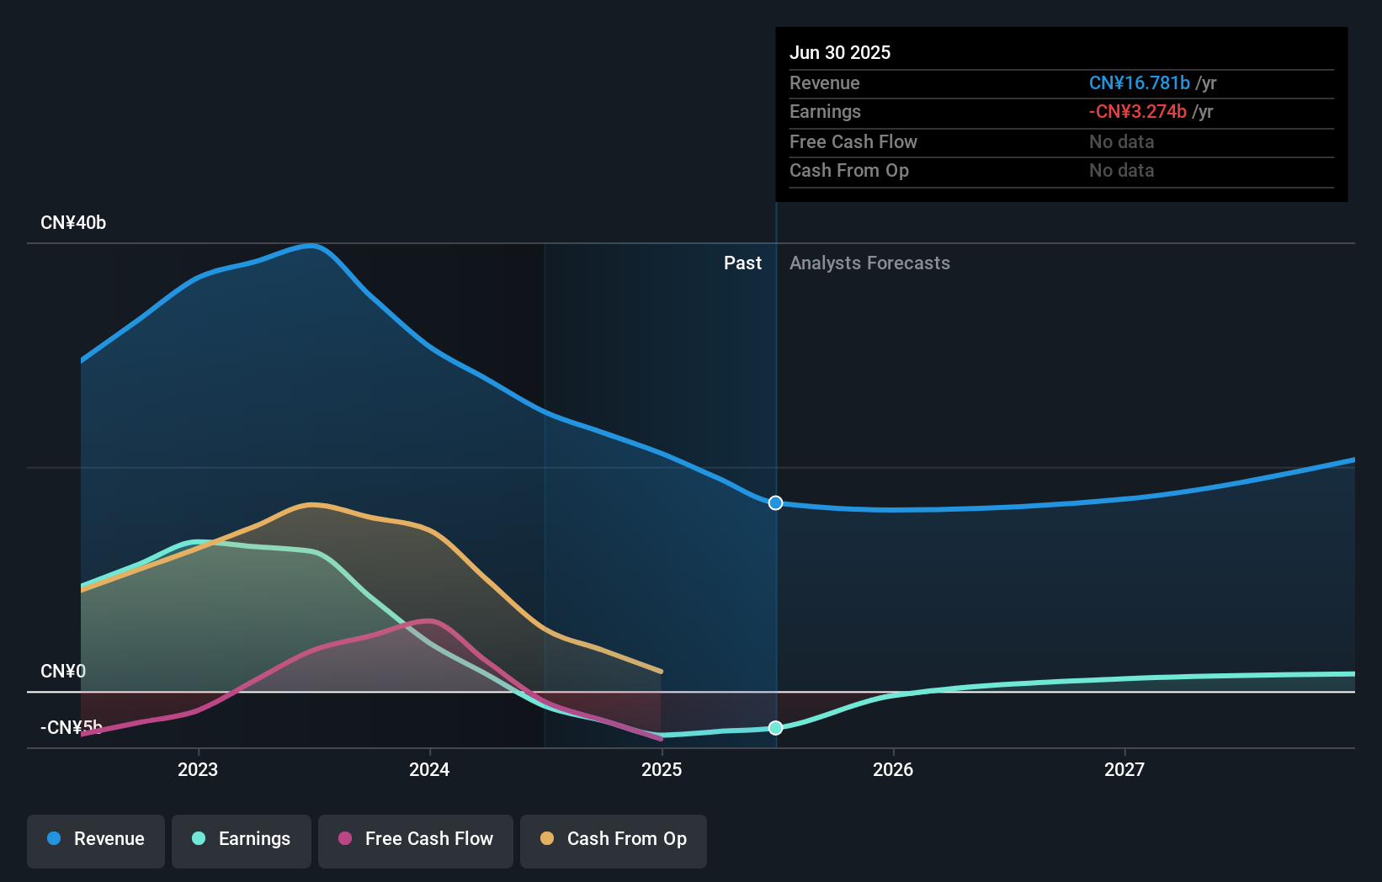Select the Earnings forecast data point marker
The width and height of the screenshot is (1382, 882).
[775, 728]
